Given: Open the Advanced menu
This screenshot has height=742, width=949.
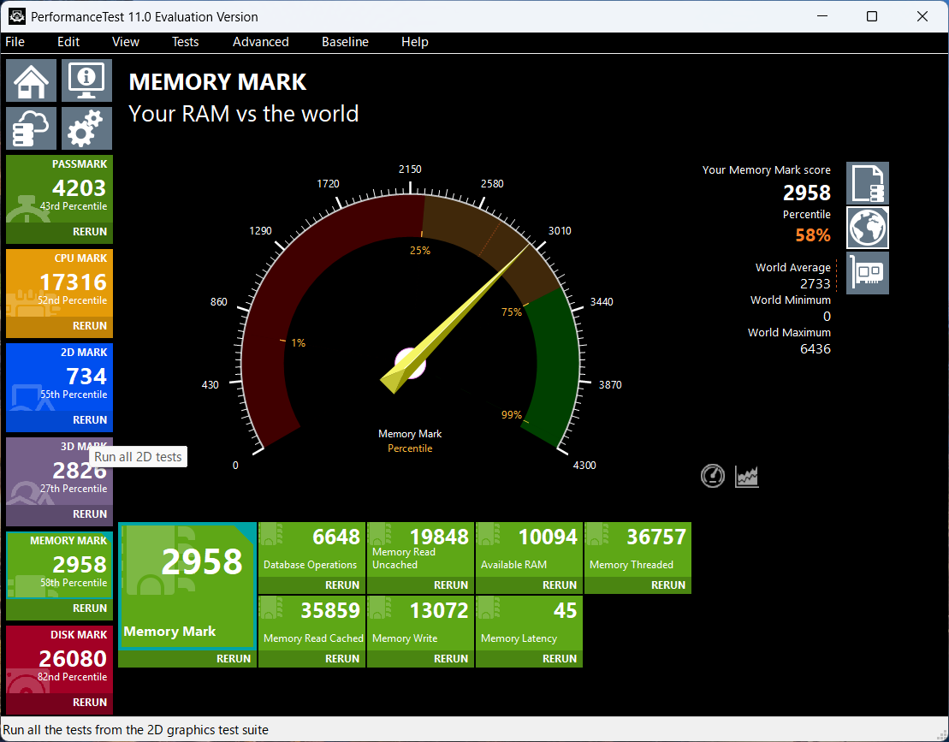Looking at the screenshot, I should (x=260, y=42).
